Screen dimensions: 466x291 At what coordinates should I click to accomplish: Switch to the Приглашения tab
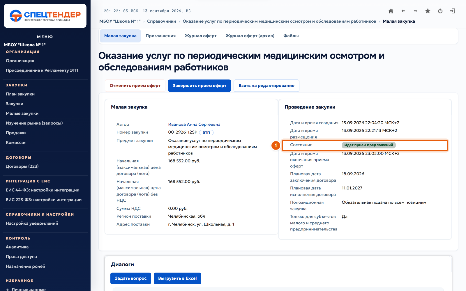click(x=160, y=36)
